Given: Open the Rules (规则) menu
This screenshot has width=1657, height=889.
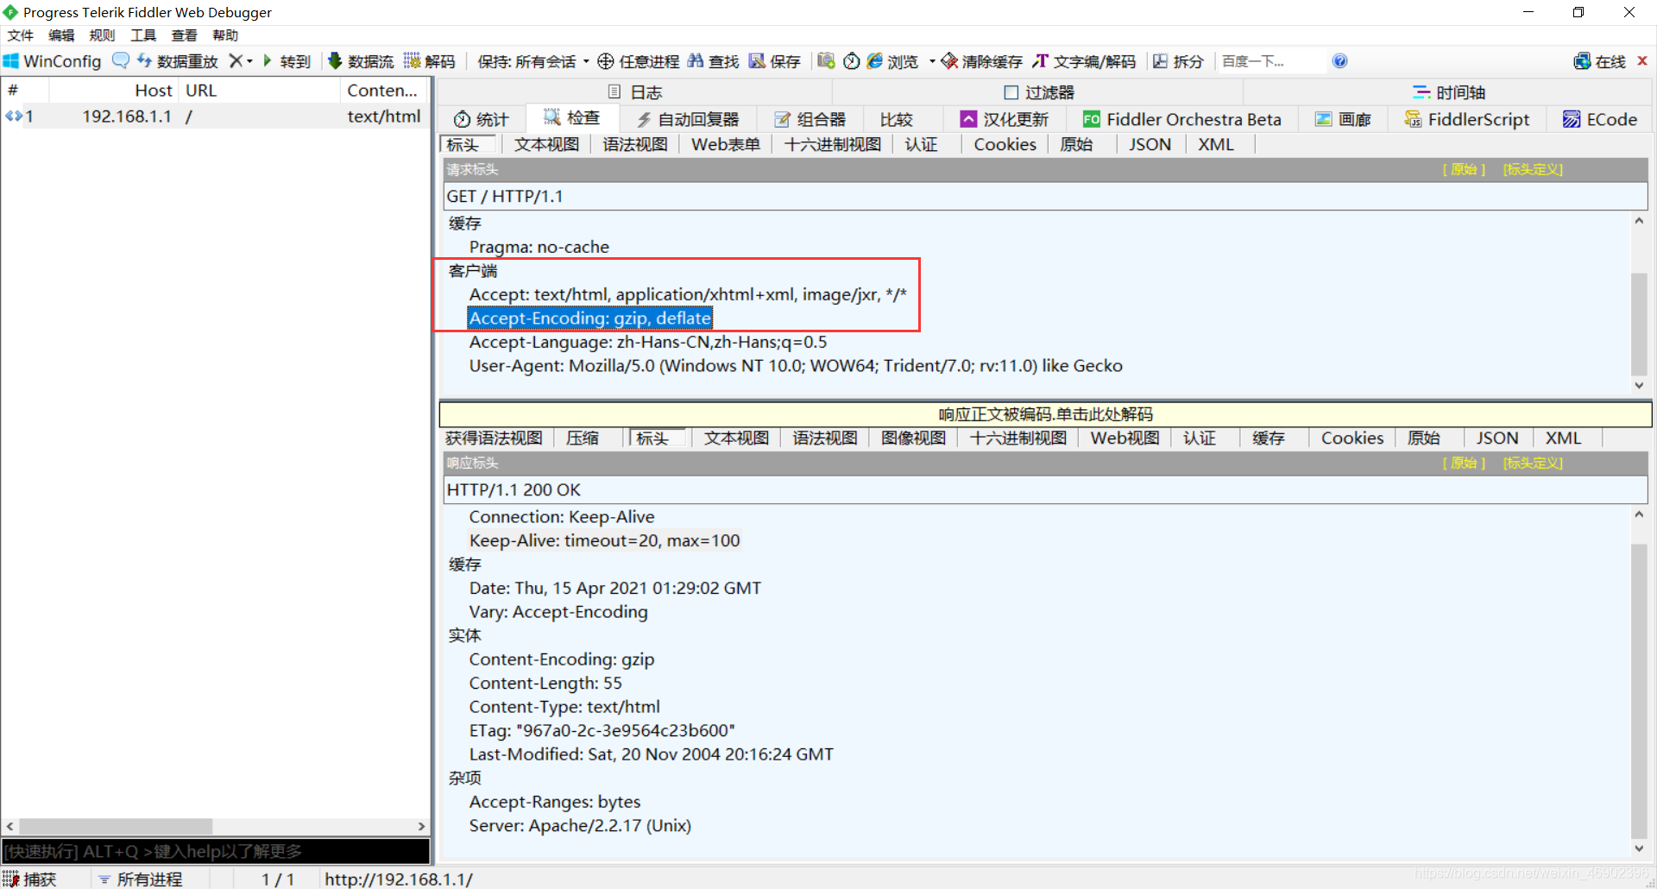Looking at the screenshot, I should point(102,35).
